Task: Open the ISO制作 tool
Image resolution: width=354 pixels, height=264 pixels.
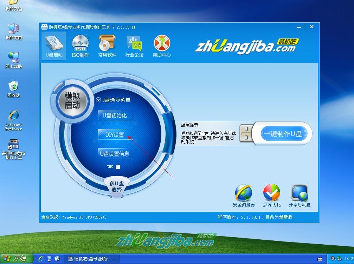Action: [x=80, y=46]
